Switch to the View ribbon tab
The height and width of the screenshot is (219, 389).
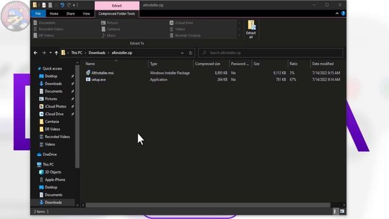click(x=86, y=13)
